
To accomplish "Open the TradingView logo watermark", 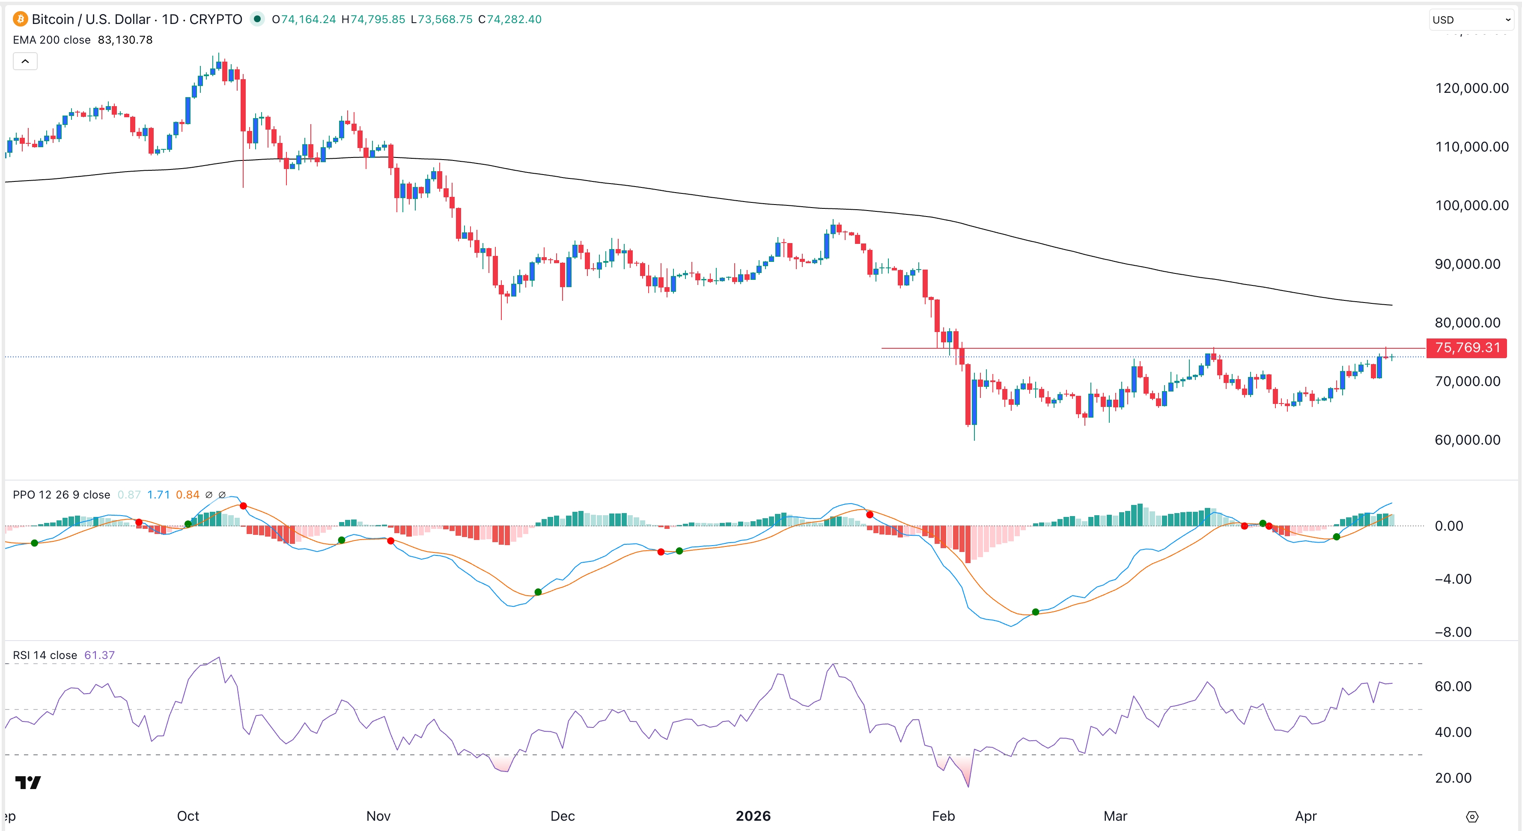I will pyautogui.click(x=27, y=783).
